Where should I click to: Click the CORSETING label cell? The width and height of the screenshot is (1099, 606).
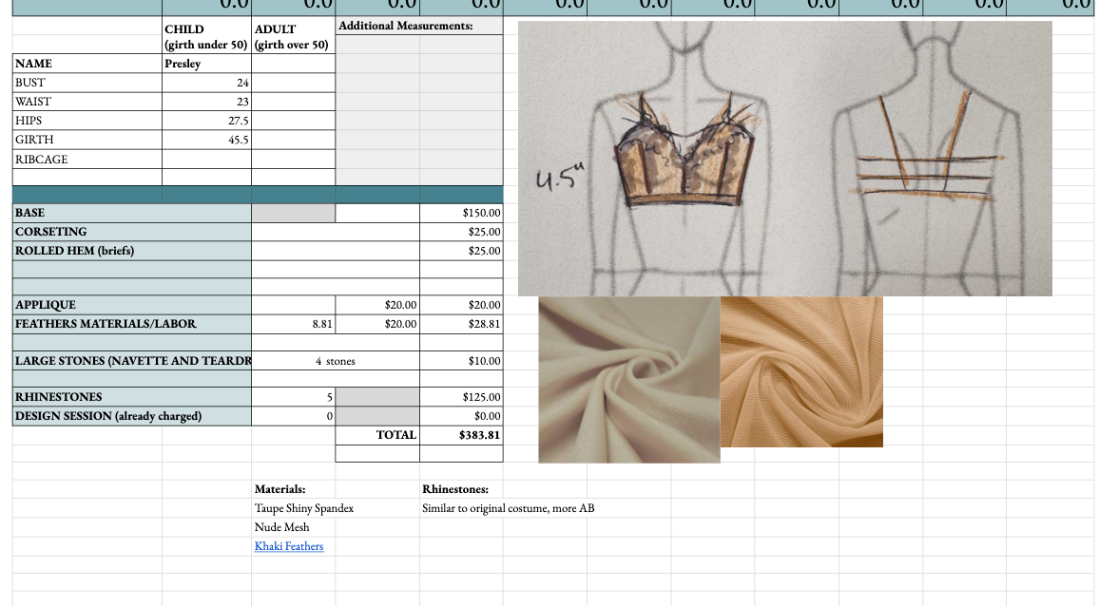tap(132, 232)
